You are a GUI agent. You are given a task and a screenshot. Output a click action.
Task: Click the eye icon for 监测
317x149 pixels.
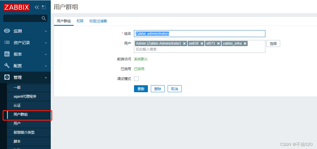pos(7,31)
